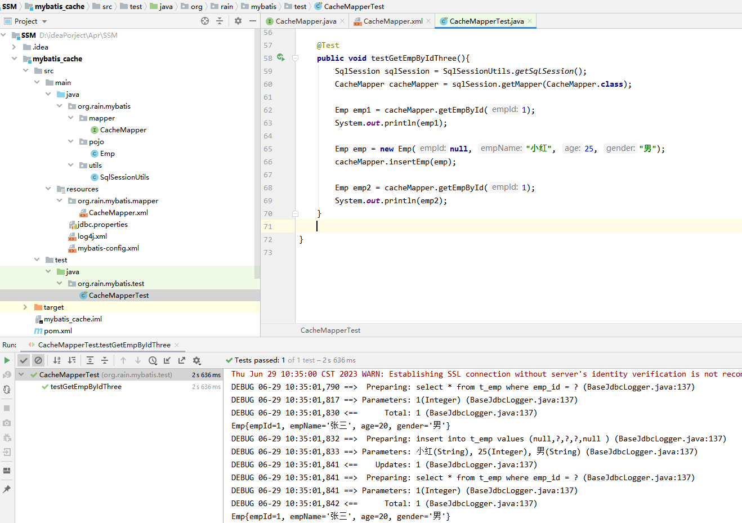The height and width of the screenshot is (523, 742).
Task: Click the stop process square icon
Action: click(x=7, y=408)
